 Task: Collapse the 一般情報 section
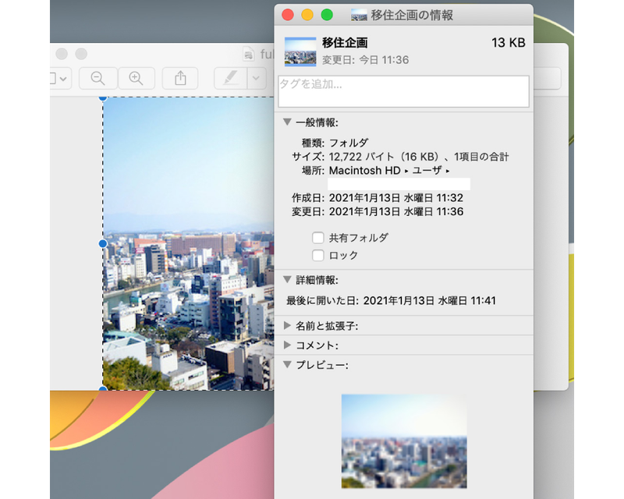tap(287, 122)
